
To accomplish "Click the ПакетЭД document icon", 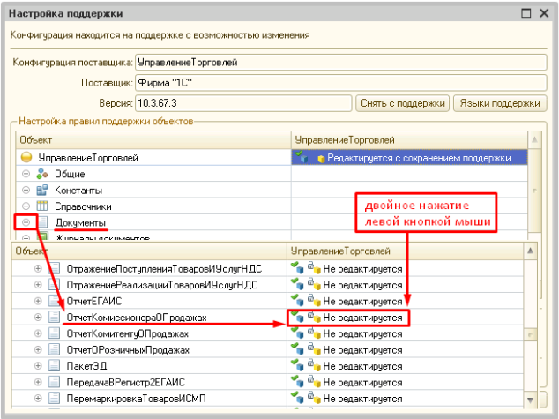I will (x=54, y=366).
